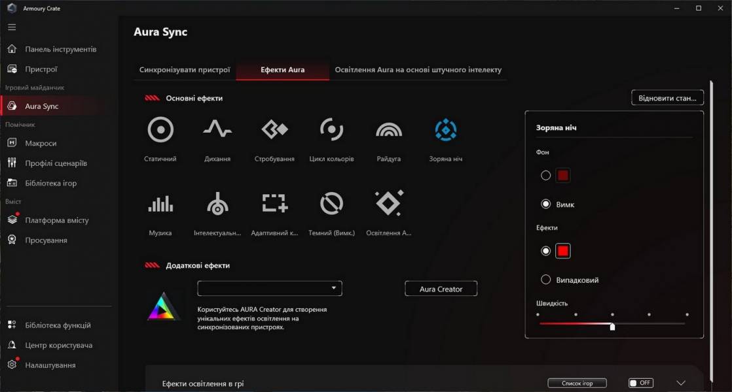The width and height of the screenshot is (732, 392).
Task: Click the Основні ефекти section heading
Action: 194,98
